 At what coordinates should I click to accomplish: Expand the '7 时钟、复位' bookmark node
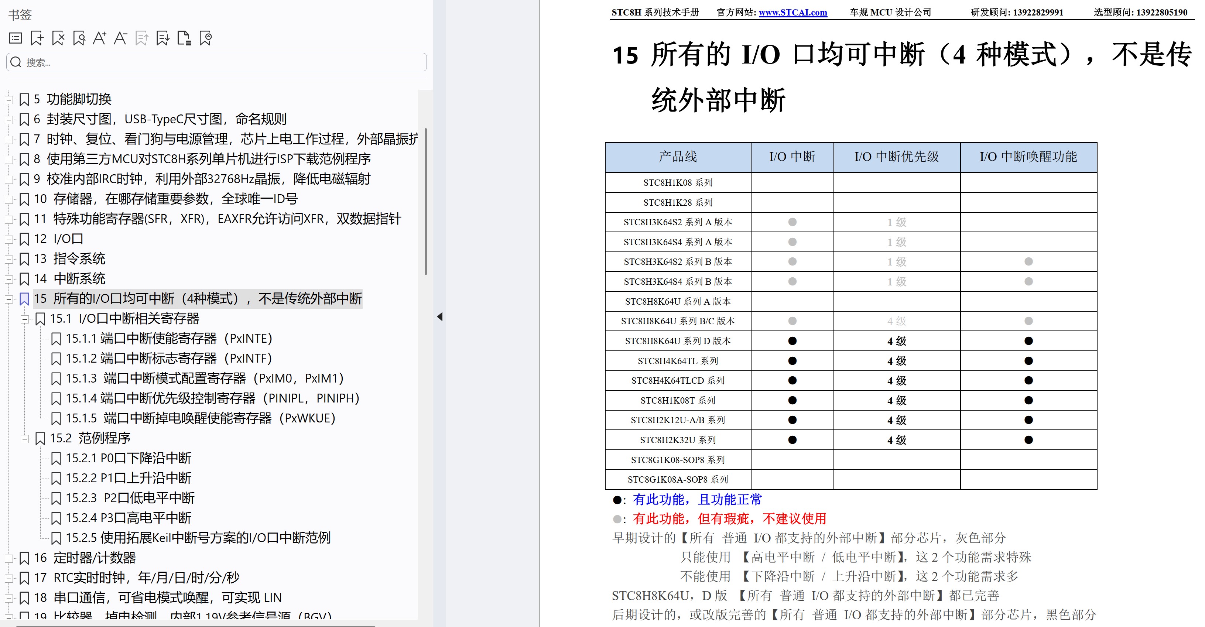coord(8,140)
